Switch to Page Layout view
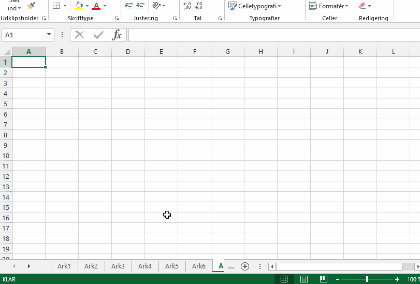The image size is (420, 284). (304, 279)
